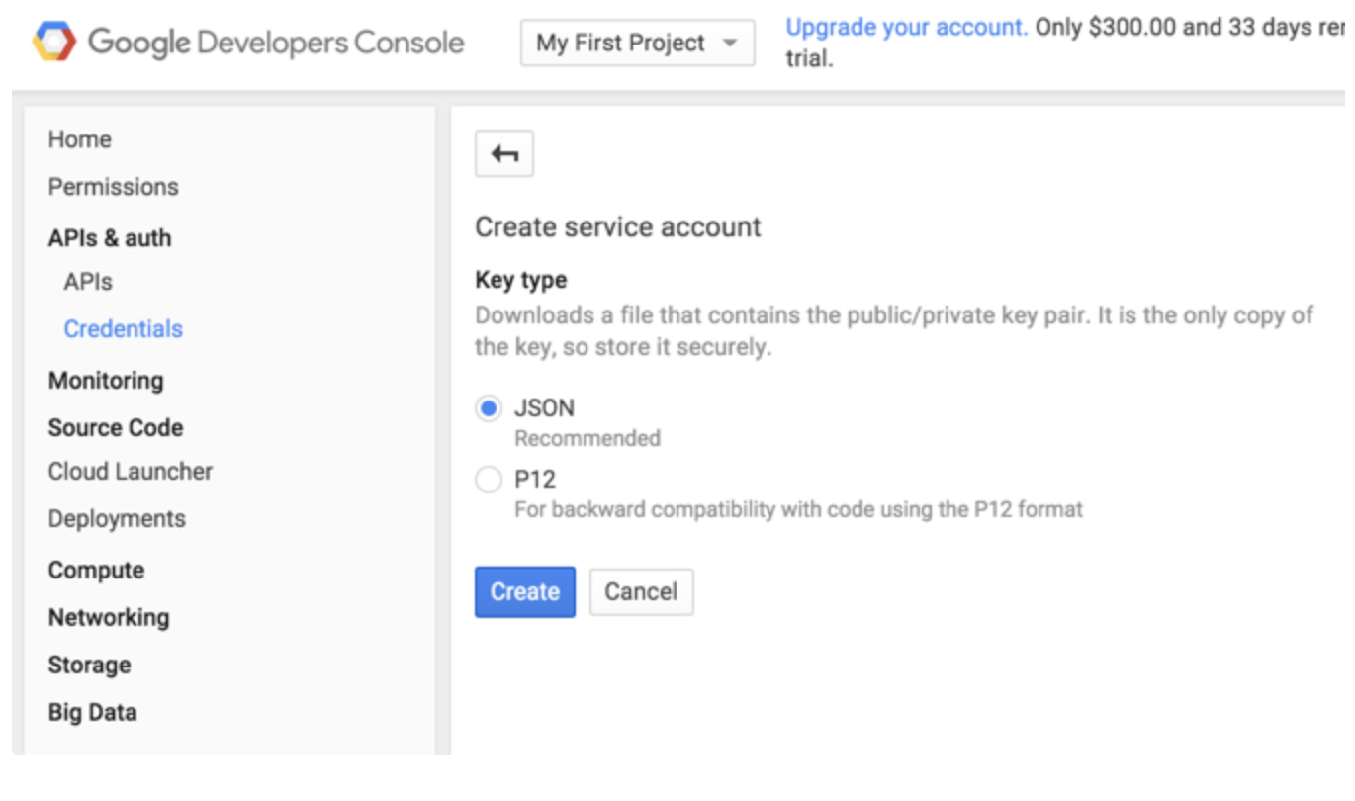Open the My First Project dropdown
This screenshot has width=1355, height=801.
point(637,44)
